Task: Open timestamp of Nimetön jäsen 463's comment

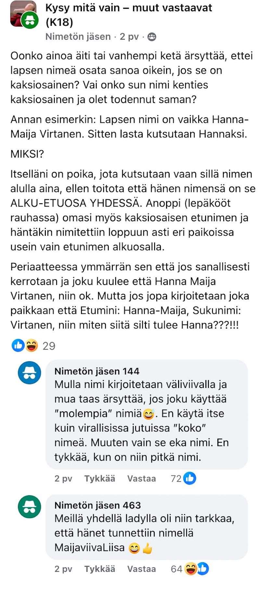Action: tap(63, 569)
